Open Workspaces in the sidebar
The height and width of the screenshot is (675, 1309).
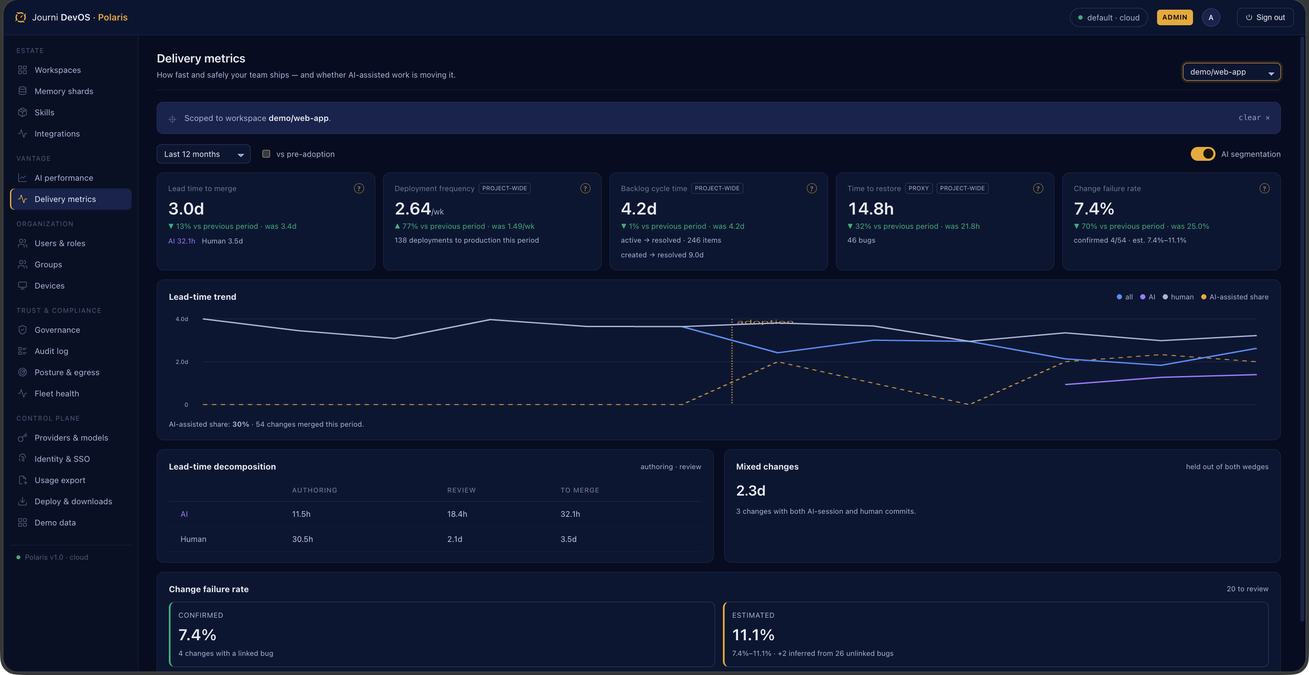click(x=70, y=70)
